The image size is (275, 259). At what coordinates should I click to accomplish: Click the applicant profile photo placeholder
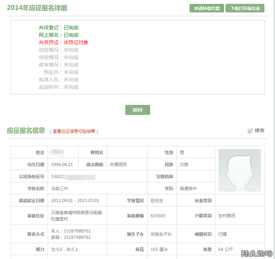point(240,170)
